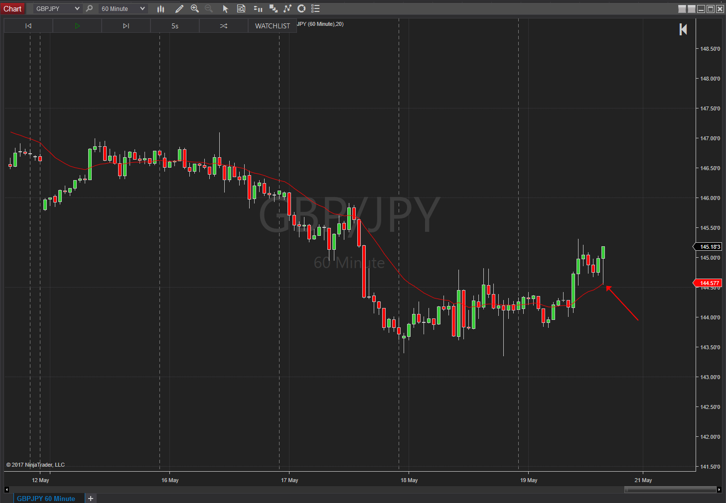Image resolution: width=726 pixels, height=503 pixels.
Task: Start playback with green play button
Action: click(77, 26)
